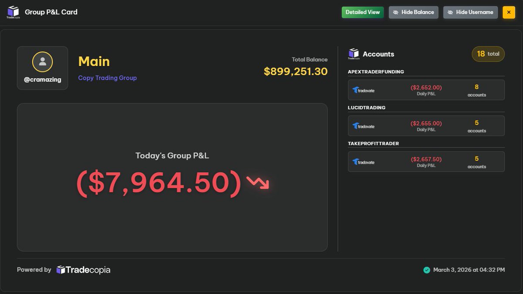
Task: Click the 5 accounts count under LUCIDTRADING
Action: 477,126
